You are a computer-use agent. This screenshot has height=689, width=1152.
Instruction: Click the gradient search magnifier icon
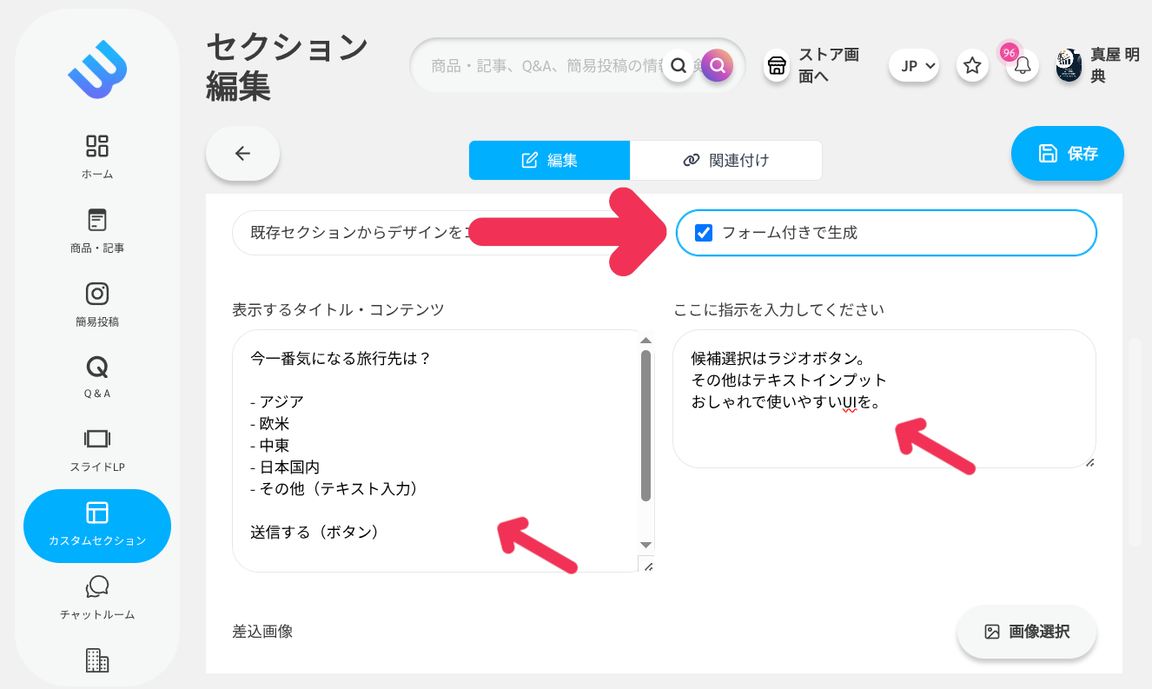point(716,65)
